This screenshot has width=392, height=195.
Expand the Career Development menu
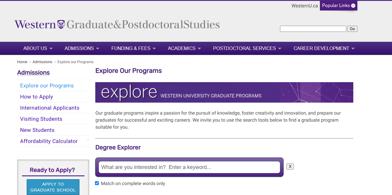[324, 49]
